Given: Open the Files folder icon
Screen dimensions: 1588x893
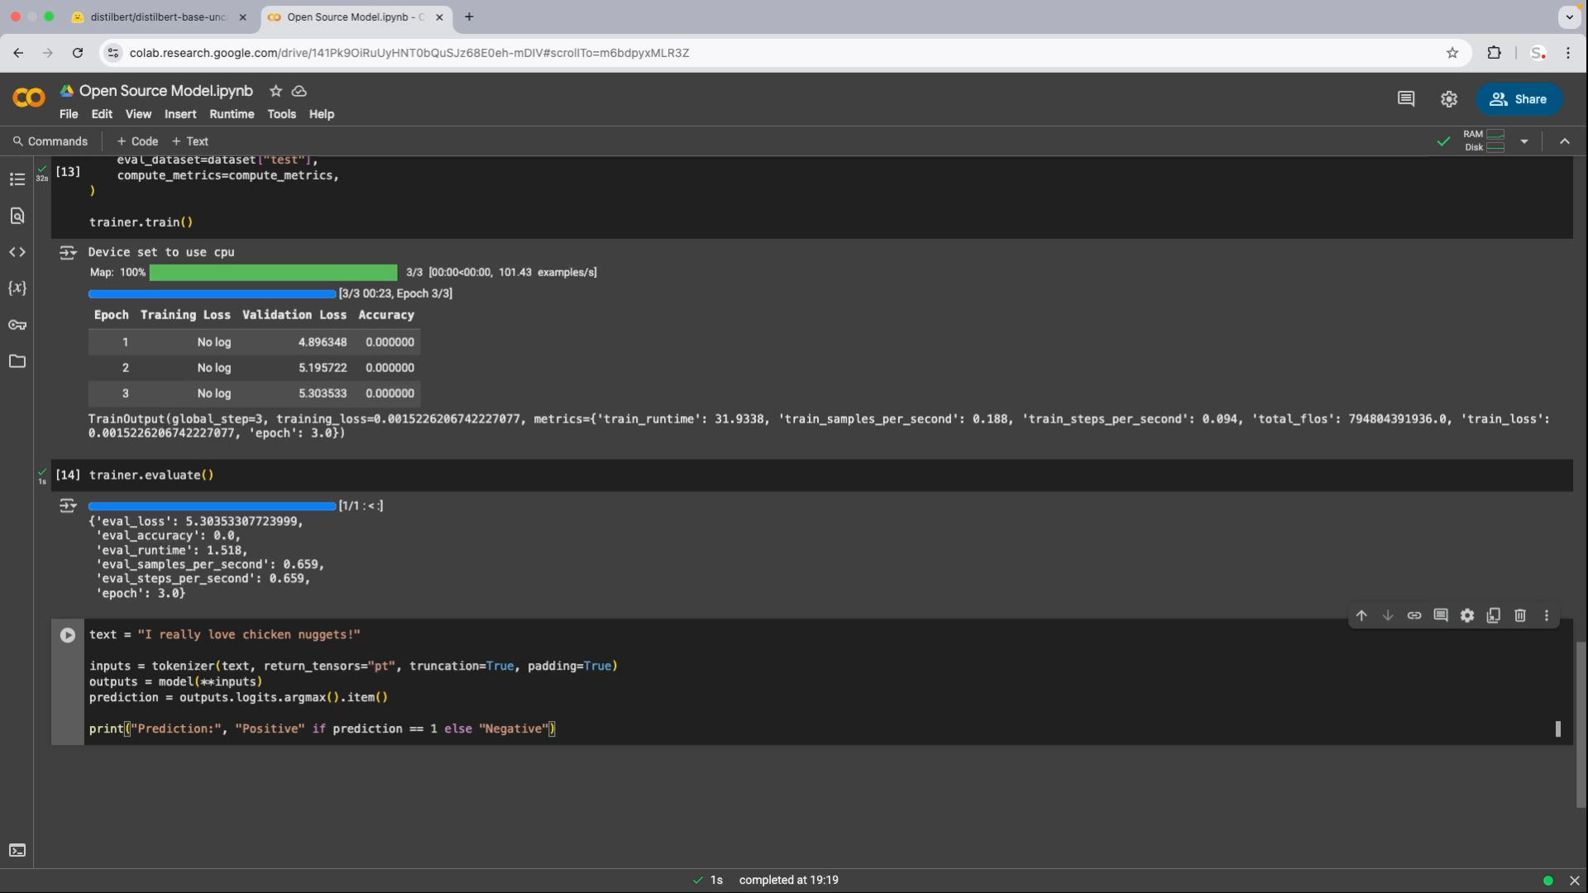Looking at the screenshot, I should [x=17, y=361].
